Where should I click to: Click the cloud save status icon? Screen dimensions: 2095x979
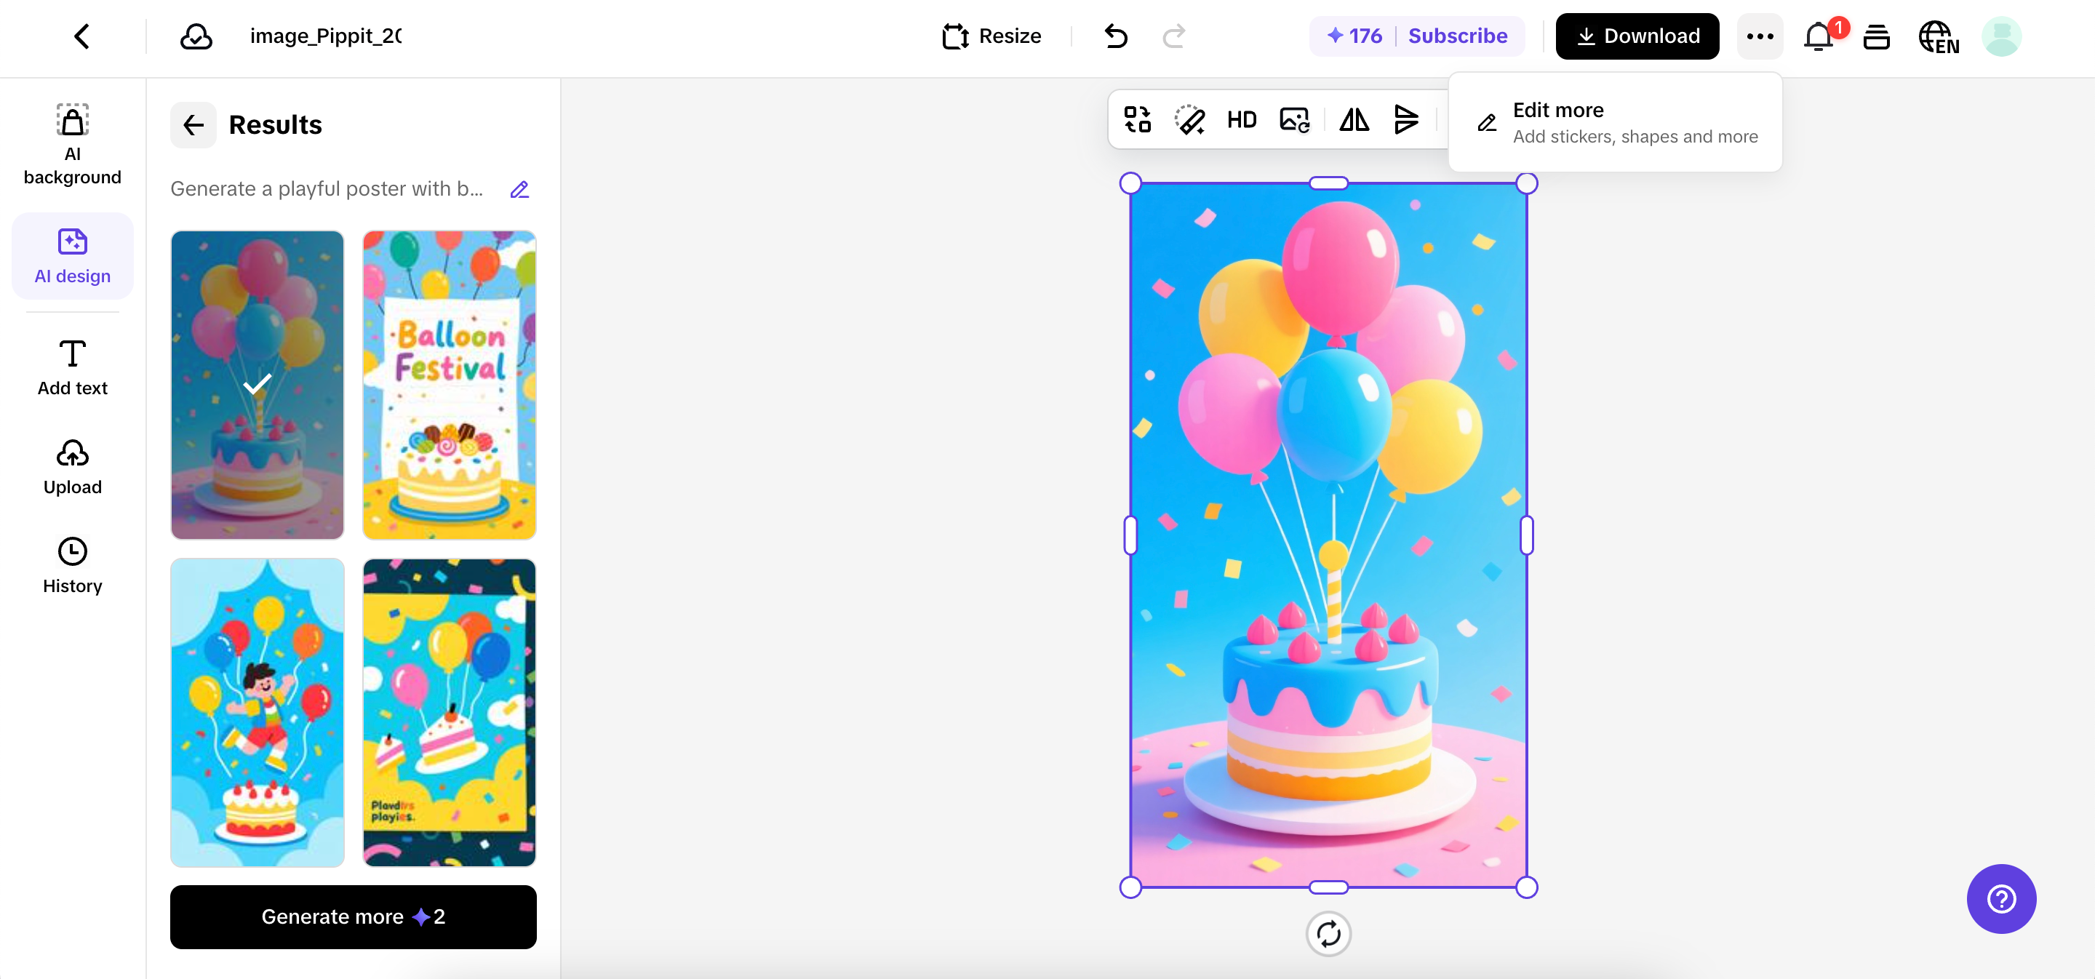coord(196,36)
